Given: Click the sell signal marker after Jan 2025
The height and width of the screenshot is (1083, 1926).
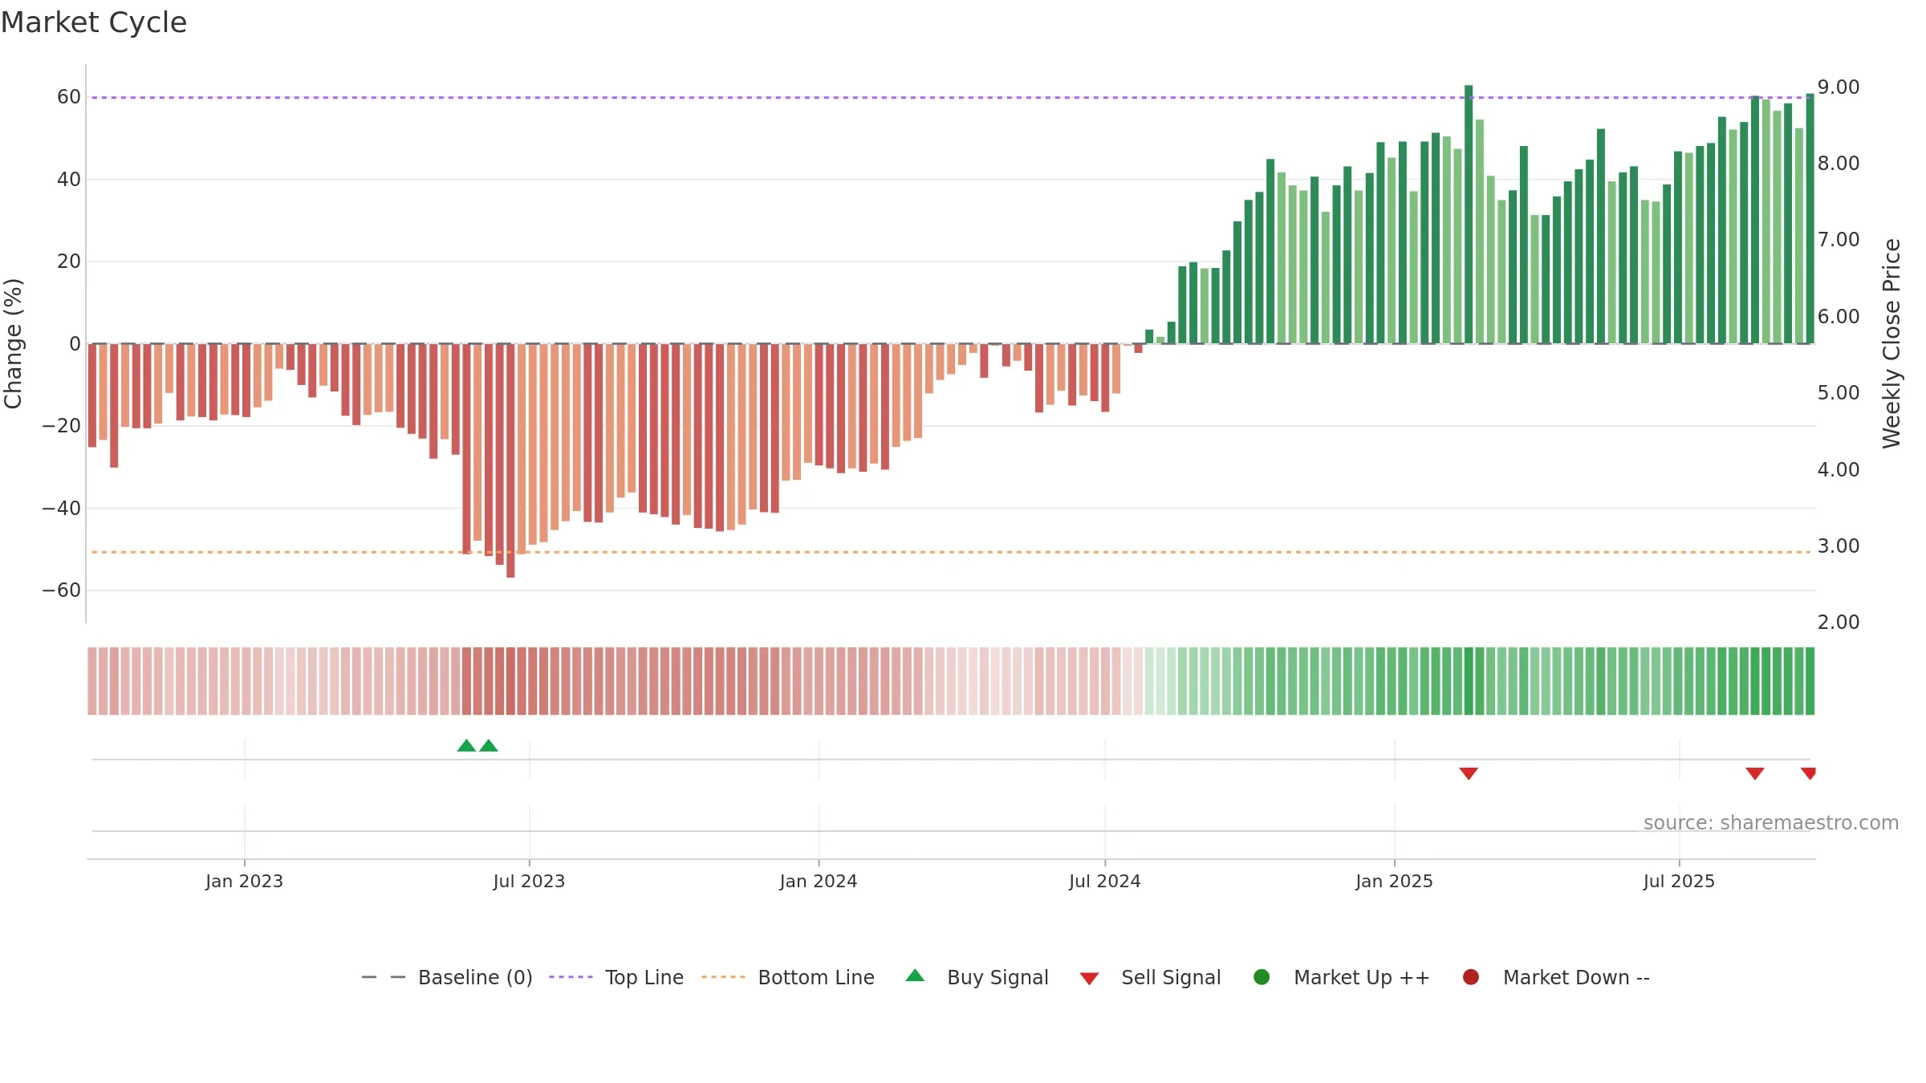Looking at the screenshot, I should tap(1469, 773).
